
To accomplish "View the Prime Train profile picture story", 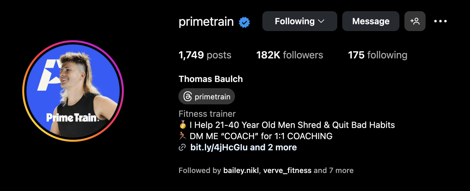I will [x=73, y=91].
